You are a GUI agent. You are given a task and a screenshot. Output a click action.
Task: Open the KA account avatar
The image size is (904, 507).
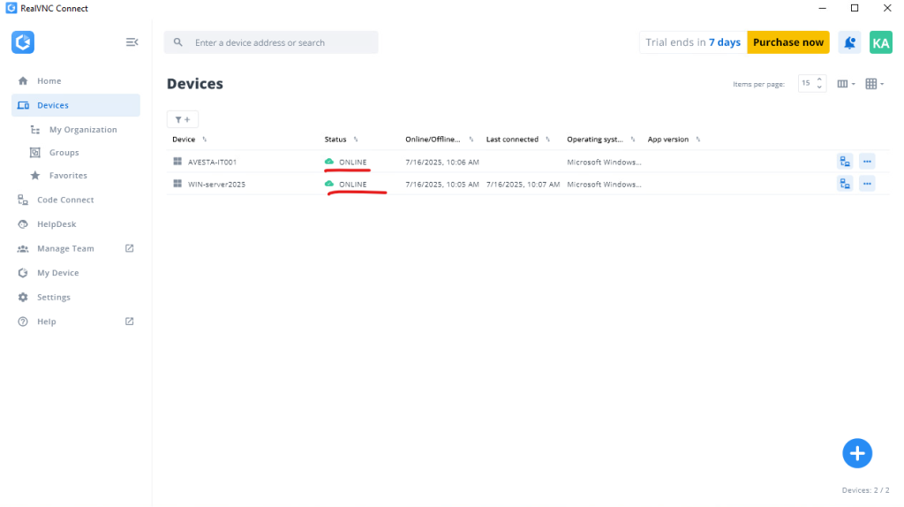pyautogui.click(x=880, y=42)
